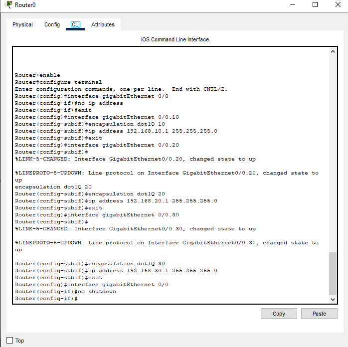Click the %LINK-5-CHANGED GigabitEthernet0/0.20 message
348x347 pixels.
coord(136,159)
